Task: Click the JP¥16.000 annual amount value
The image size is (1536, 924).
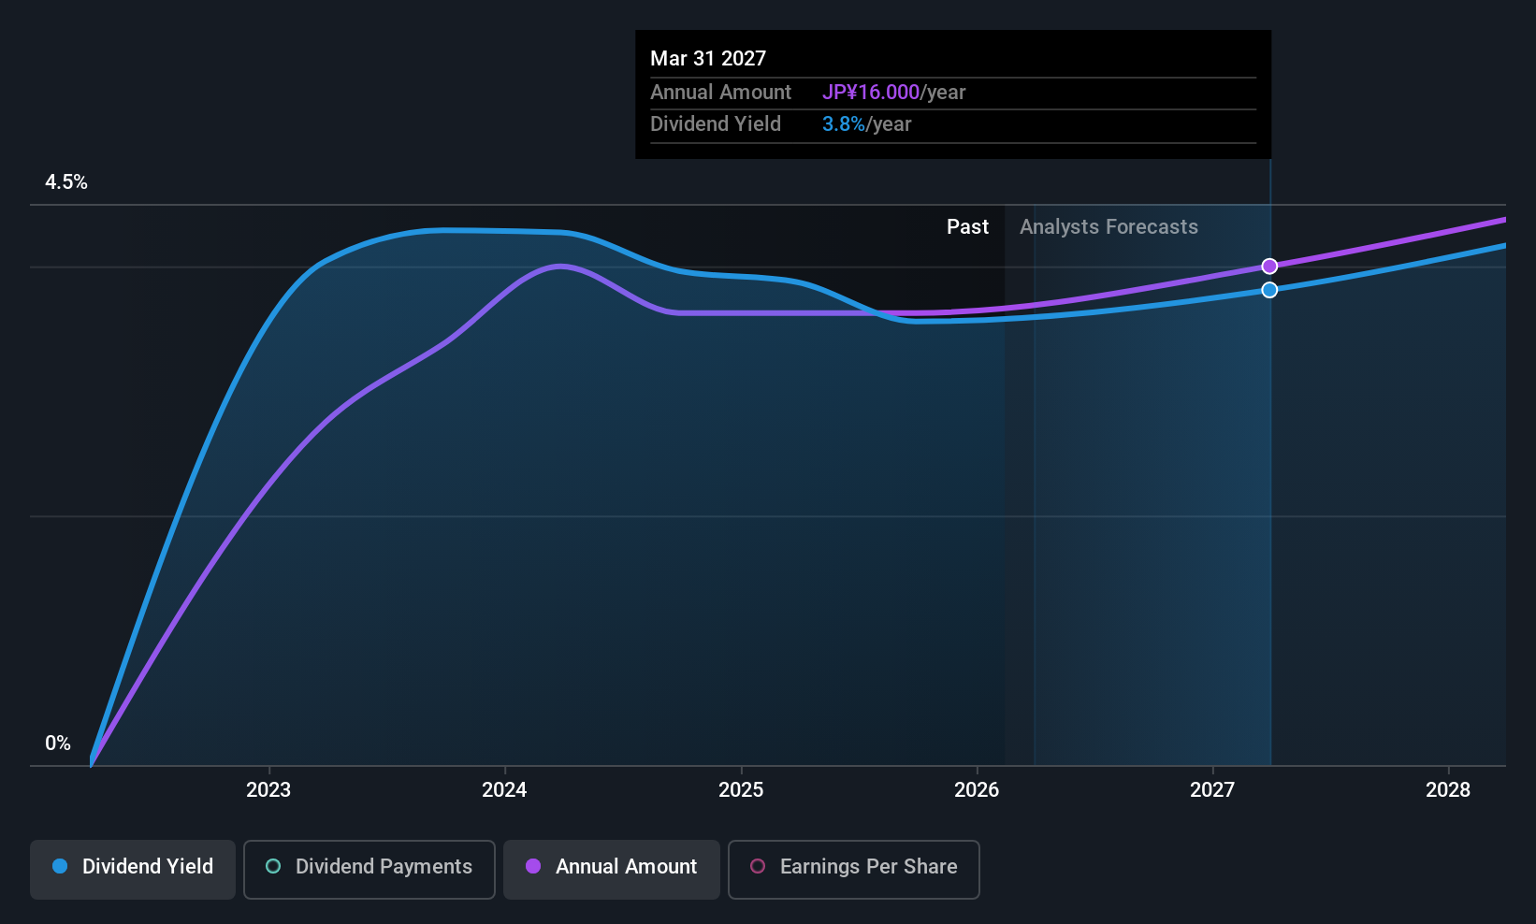Action: [x=871, y=93]
